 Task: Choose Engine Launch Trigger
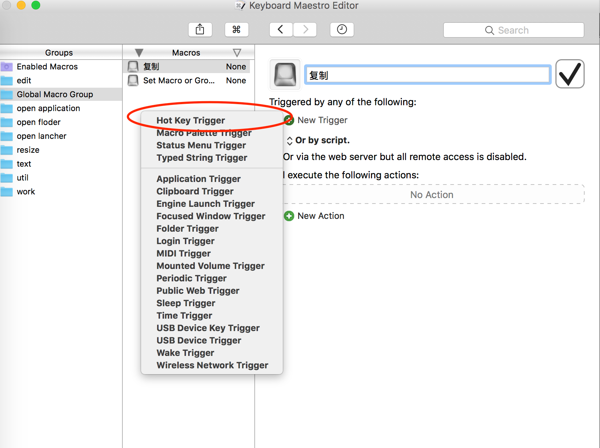coord(212,204)
